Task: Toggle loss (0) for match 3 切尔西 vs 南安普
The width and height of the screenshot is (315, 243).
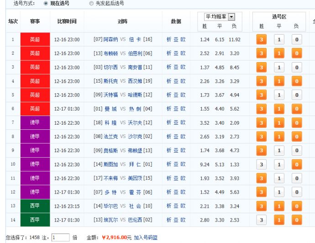Action: 297,67
